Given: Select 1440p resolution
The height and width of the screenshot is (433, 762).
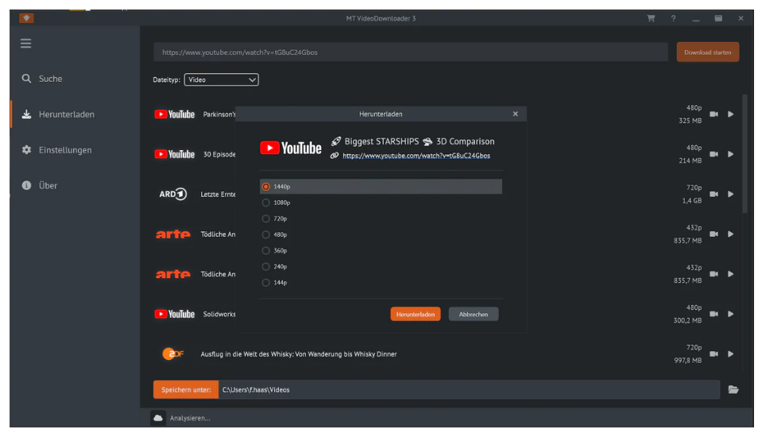Looking at the screenshot, I should [x=381, y=187].
